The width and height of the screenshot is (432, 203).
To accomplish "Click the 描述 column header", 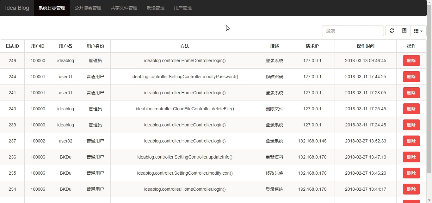I will pyautogui.click(x=275, y=46).
